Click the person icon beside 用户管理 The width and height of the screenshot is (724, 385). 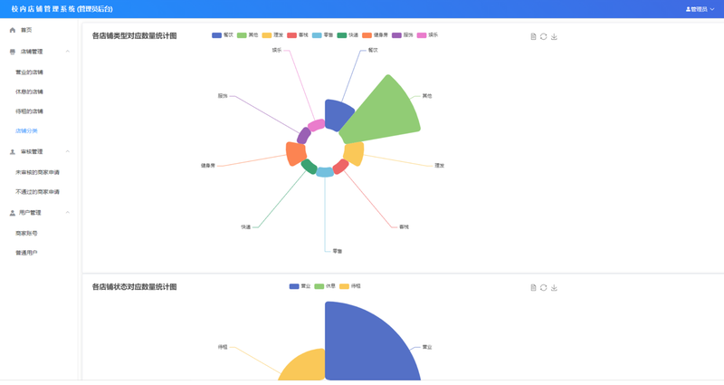13,213
